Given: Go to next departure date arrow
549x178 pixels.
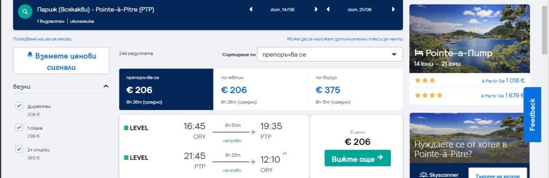Looking at the screenshot, I should click(316, 10).
